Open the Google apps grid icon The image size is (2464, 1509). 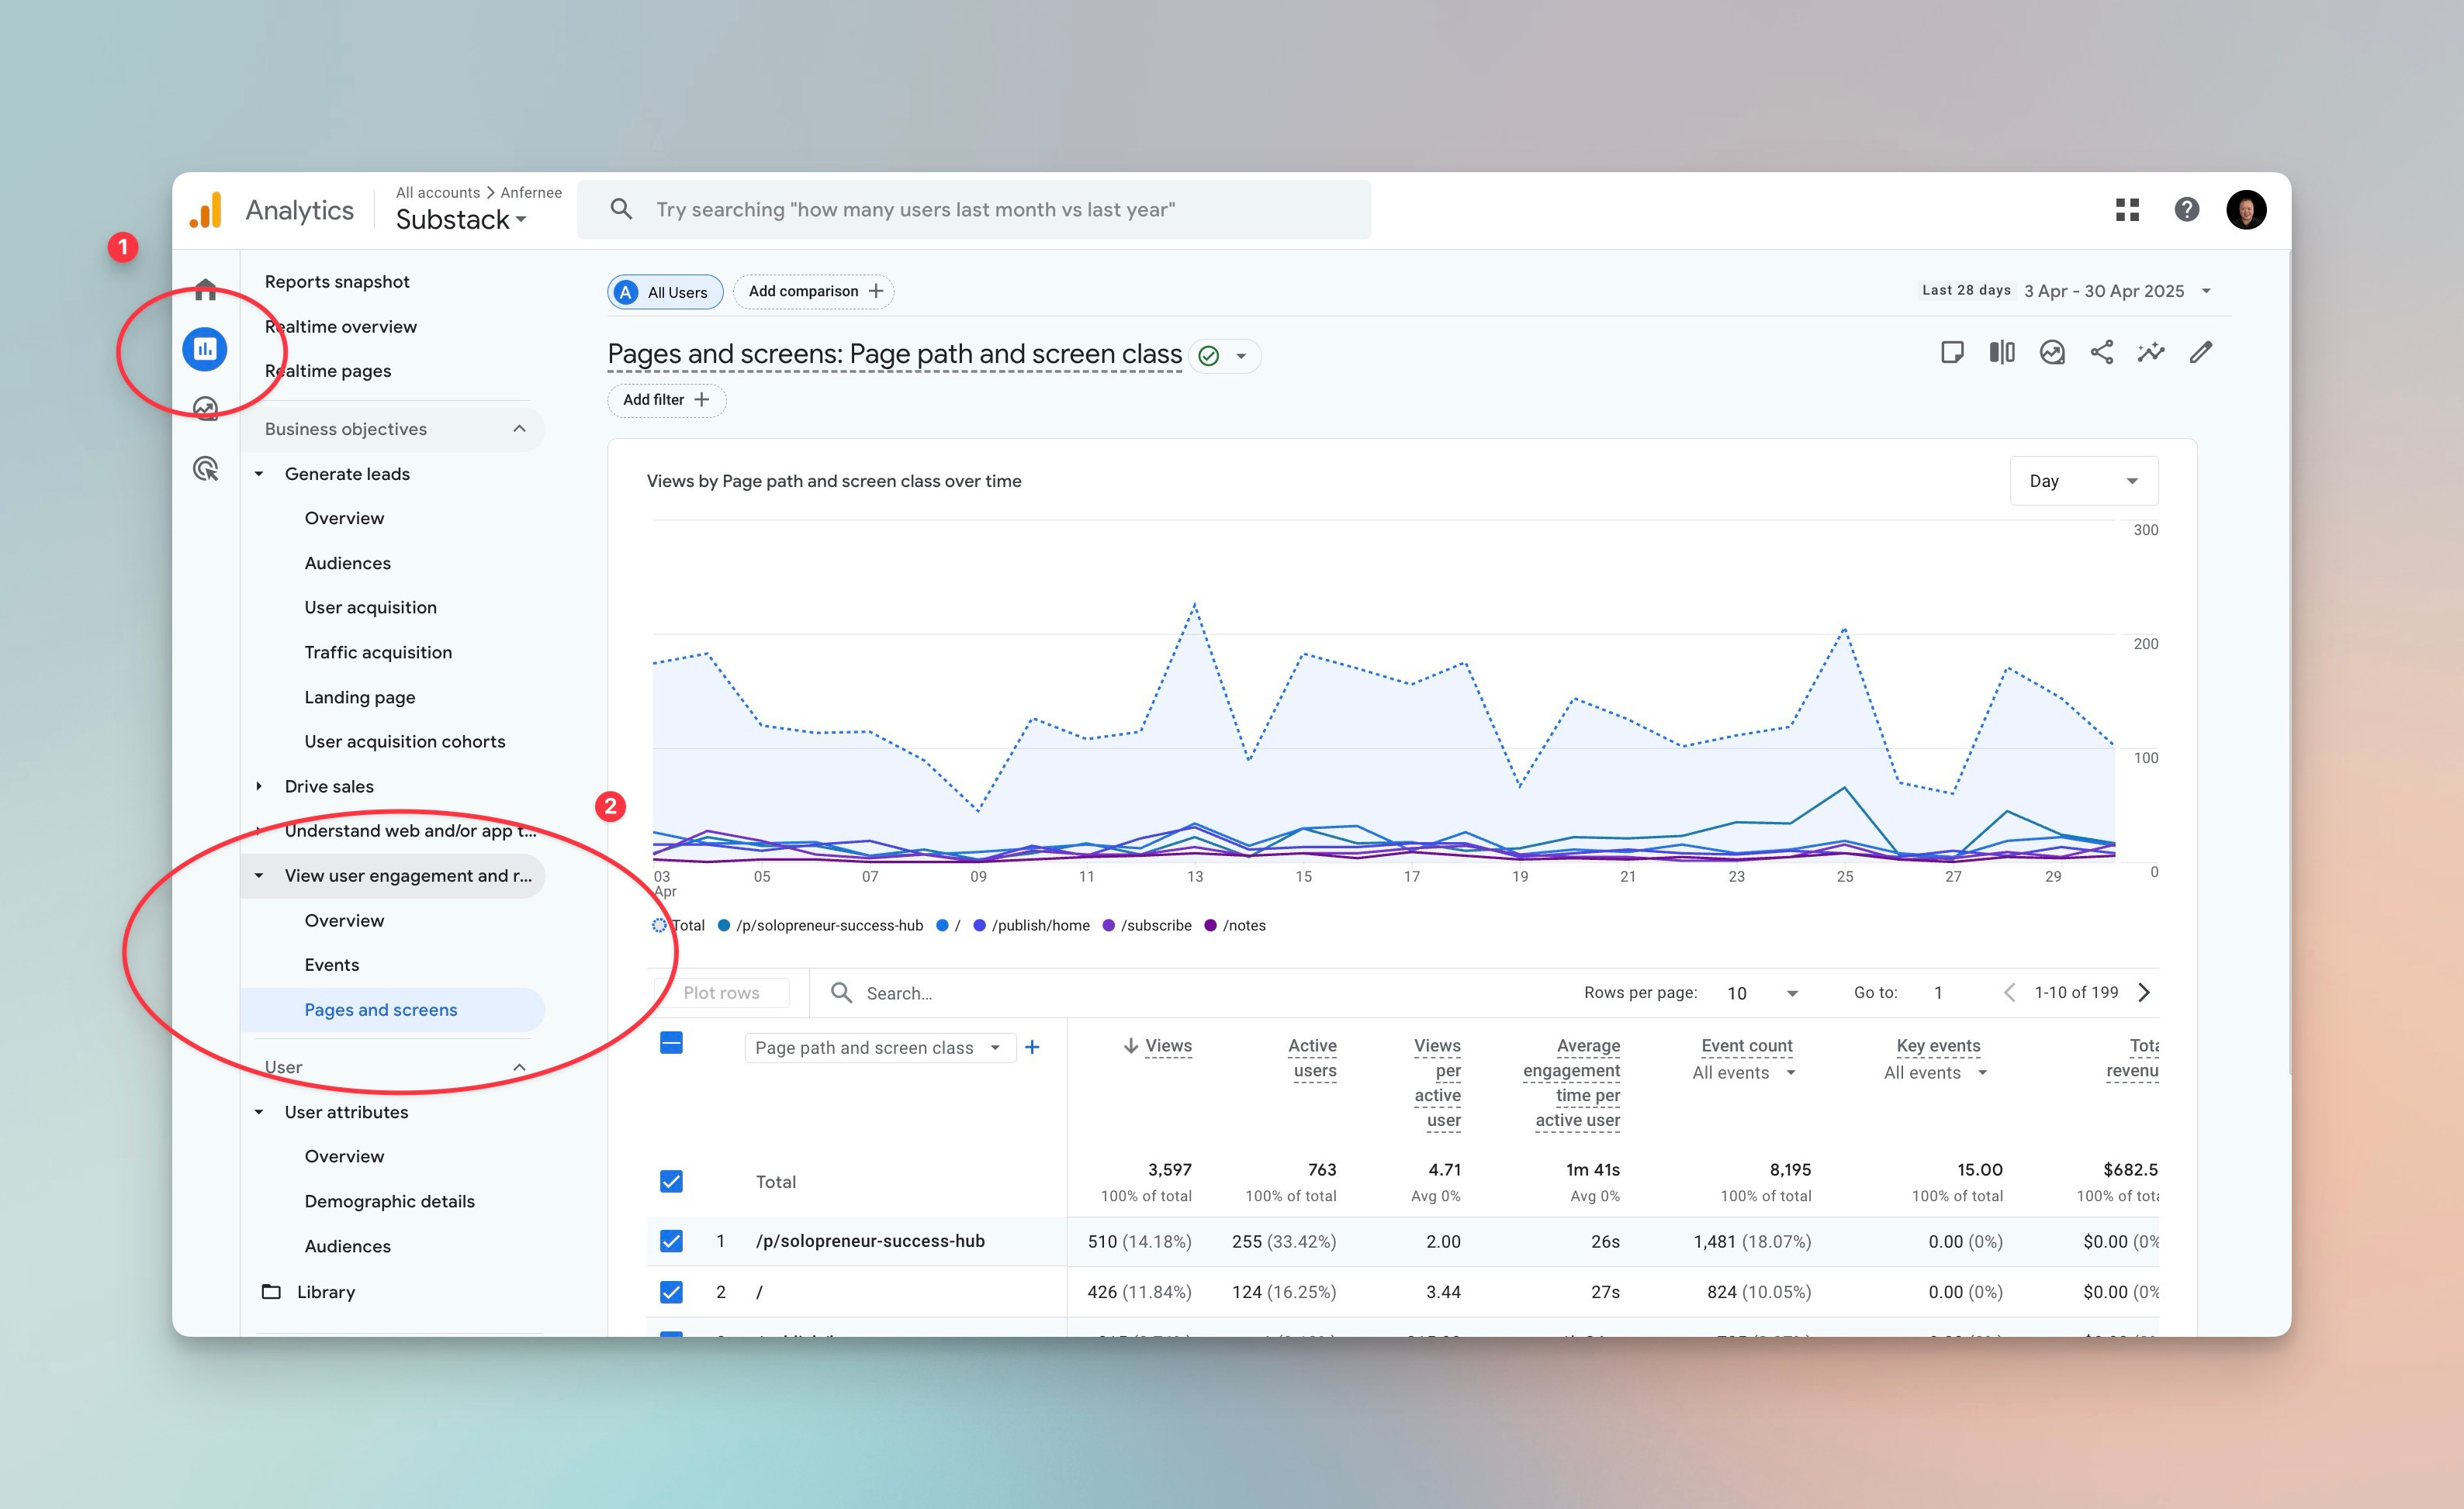pyautogui.click(x=2127, y=210)
